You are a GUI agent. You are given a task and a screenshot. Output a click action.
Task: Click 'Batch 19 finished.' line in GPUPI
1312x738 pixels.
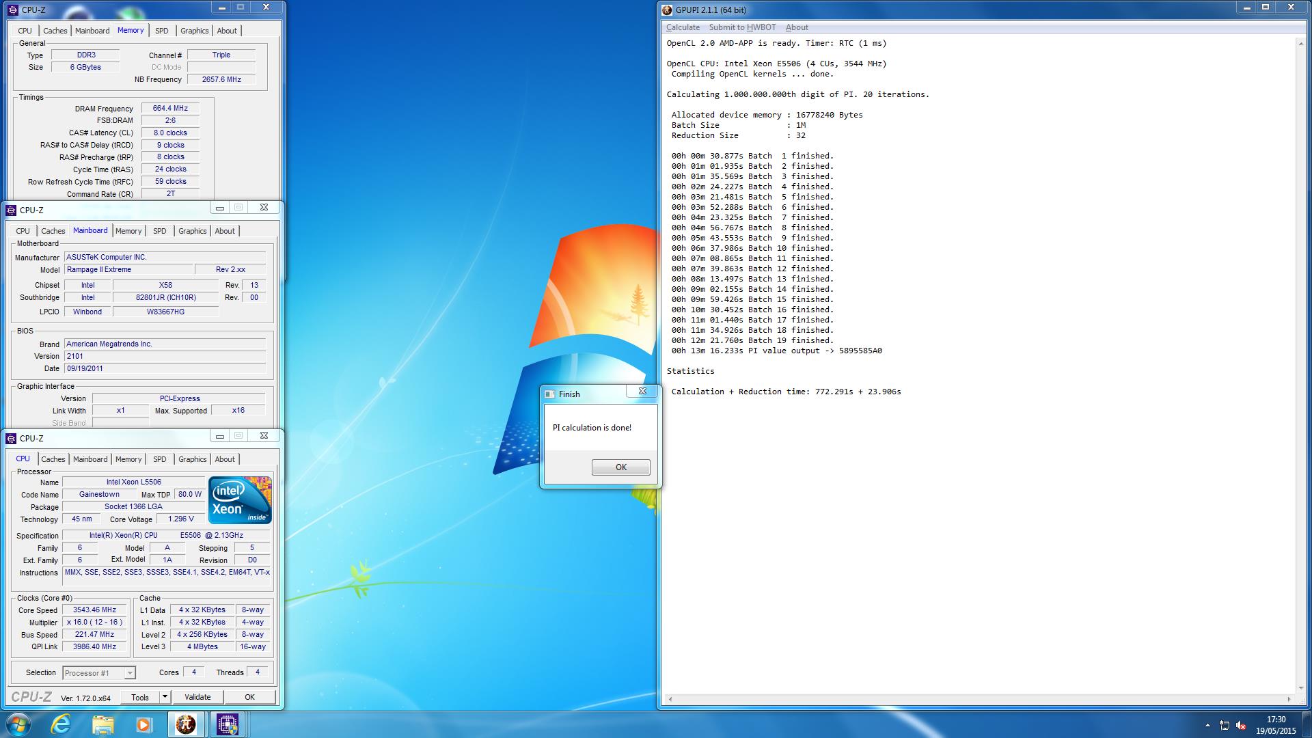(x=752, y=340)
